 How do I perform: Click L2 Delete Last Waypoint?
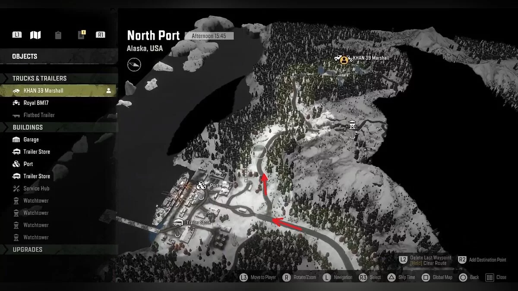click(x=425, y=260)
